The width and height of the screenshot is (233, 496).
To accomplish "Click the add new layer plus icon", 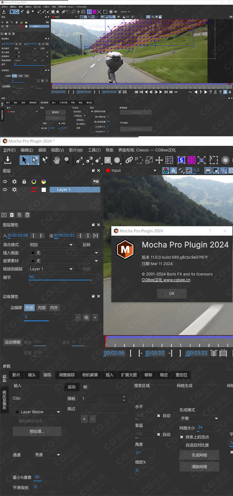I will (12, 215).
